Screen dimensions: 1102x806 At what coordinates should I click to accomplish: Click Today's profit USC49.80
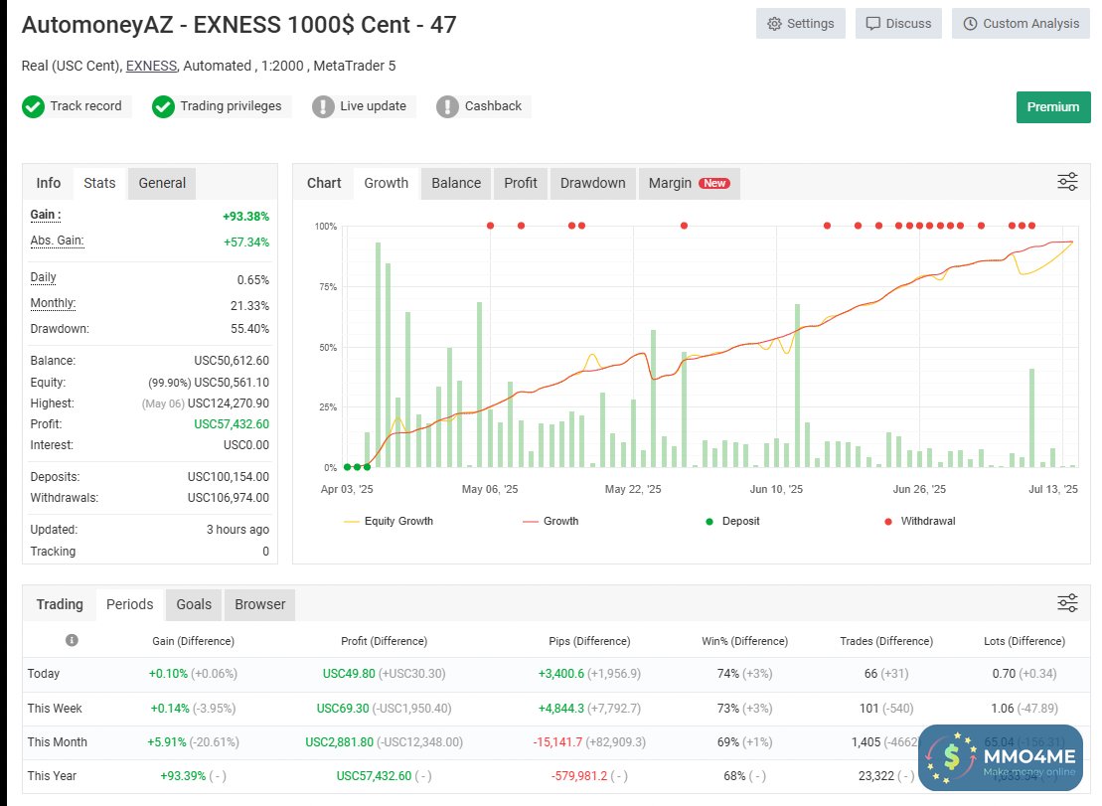tap(349, 674)
